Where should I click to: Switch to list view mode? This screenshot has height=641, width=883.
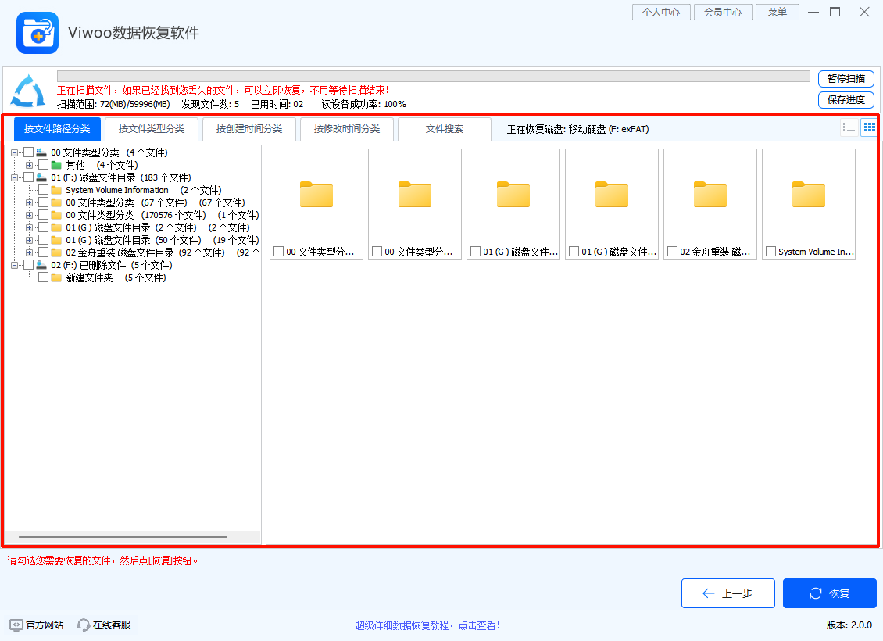click(x=848, y=127)
